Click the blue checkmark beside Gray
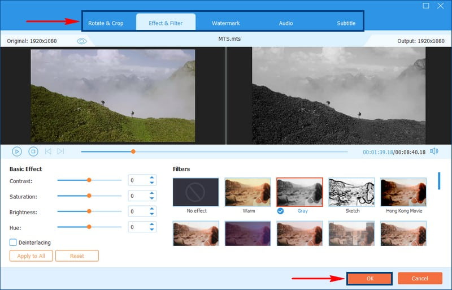The width and height of the screenshot is (452, 290). point(280,211)
